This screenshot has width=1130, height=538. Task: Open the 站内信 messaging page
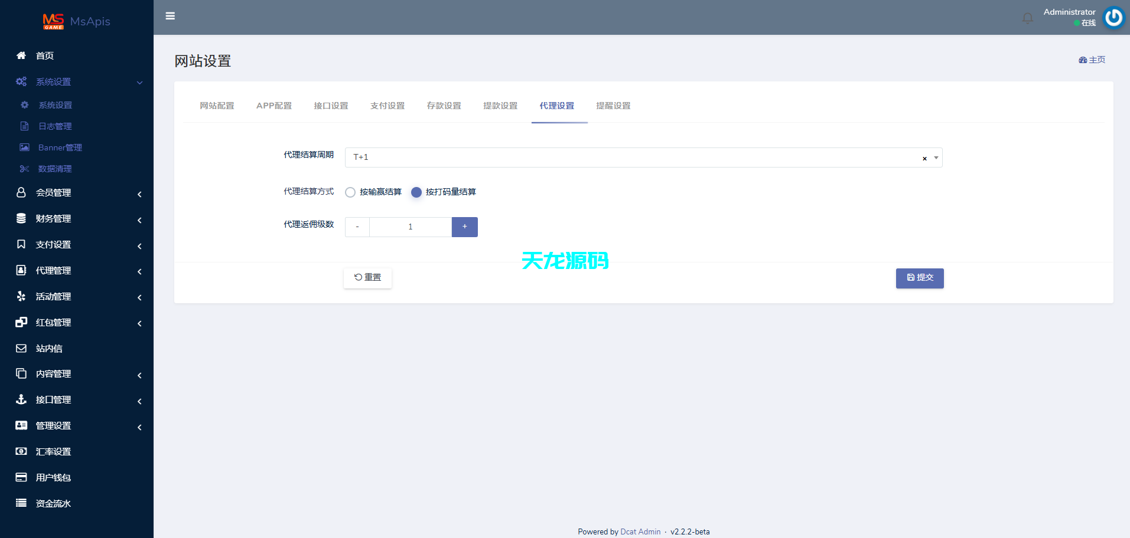point(48,348)
